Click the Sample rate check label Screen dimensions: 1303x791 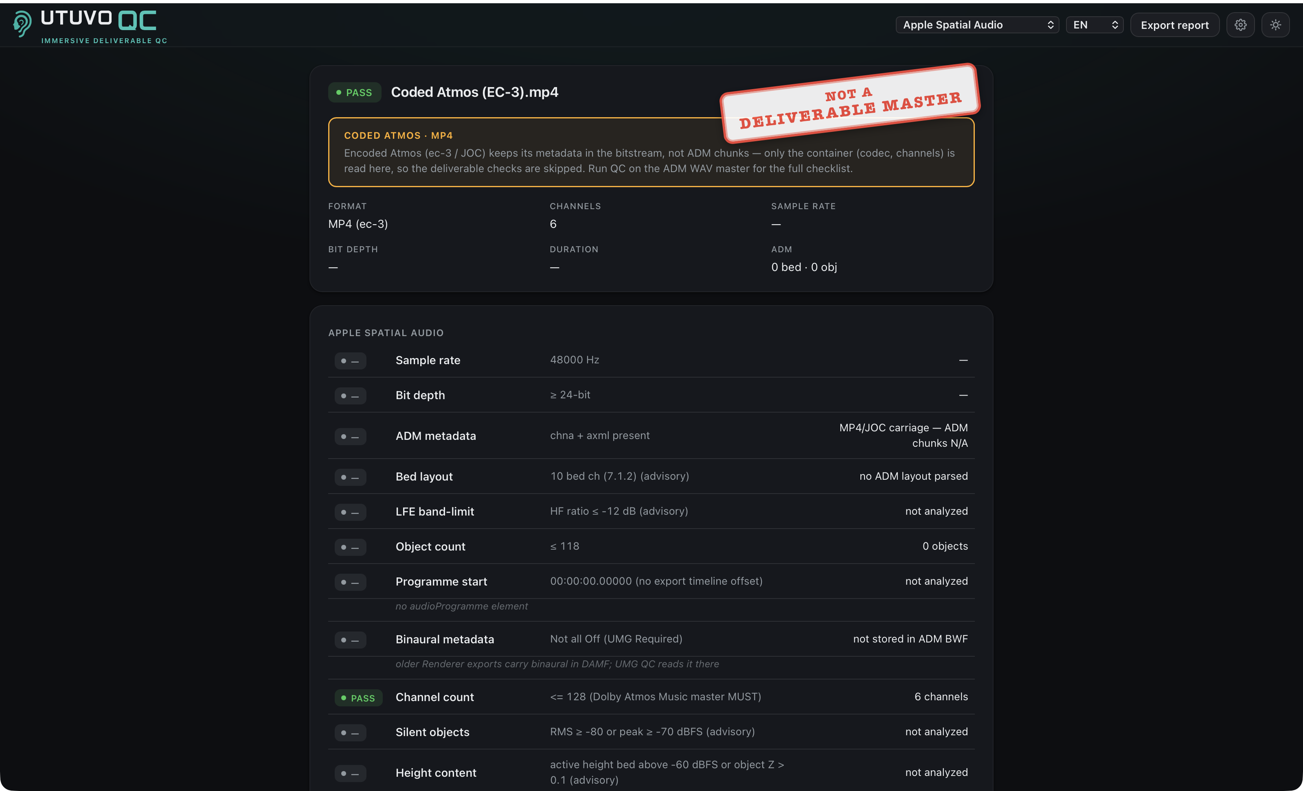tap(428, 361)
